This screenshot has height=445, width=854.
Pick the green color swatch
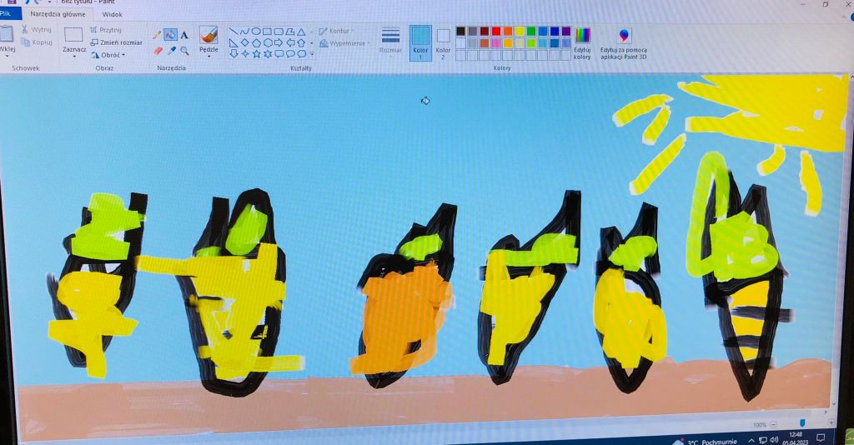coord(531,31)
